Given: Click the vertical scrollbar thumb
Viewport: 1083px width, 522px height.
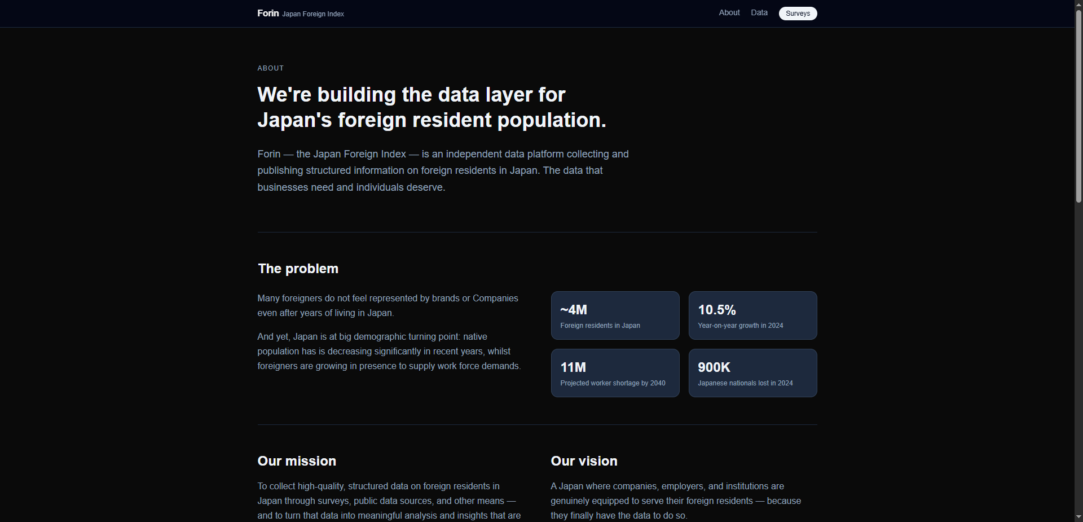Looking at the screenshot, I should click(1078, 106).
